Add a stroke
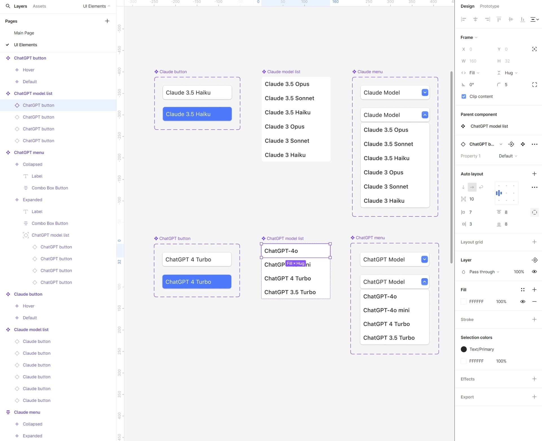The image size is (542, 441). coord(534,319)
